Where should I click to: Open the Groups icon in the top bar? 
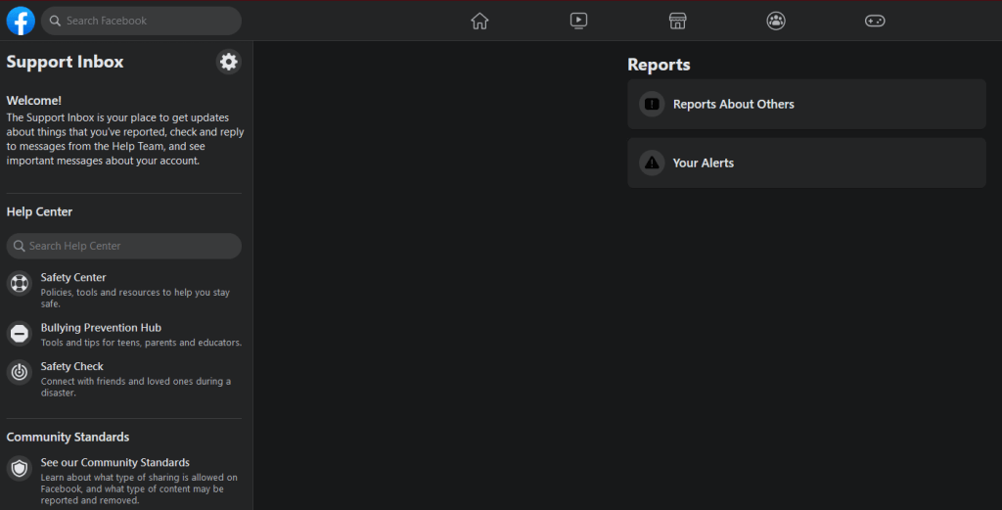point(776,21)
